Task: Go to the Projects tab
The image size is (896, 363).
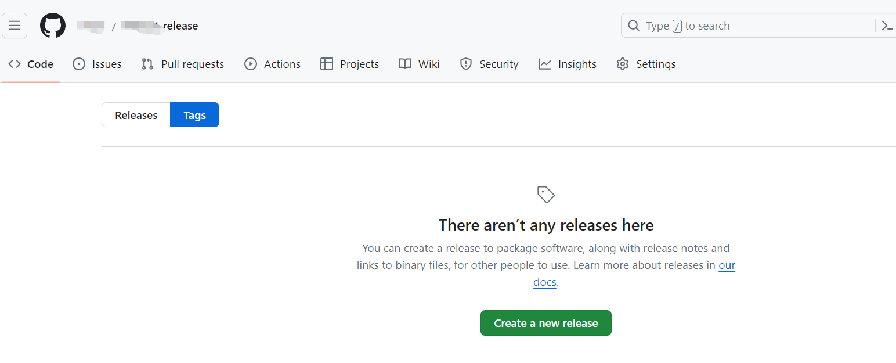Action: click(x=349, y=64)
